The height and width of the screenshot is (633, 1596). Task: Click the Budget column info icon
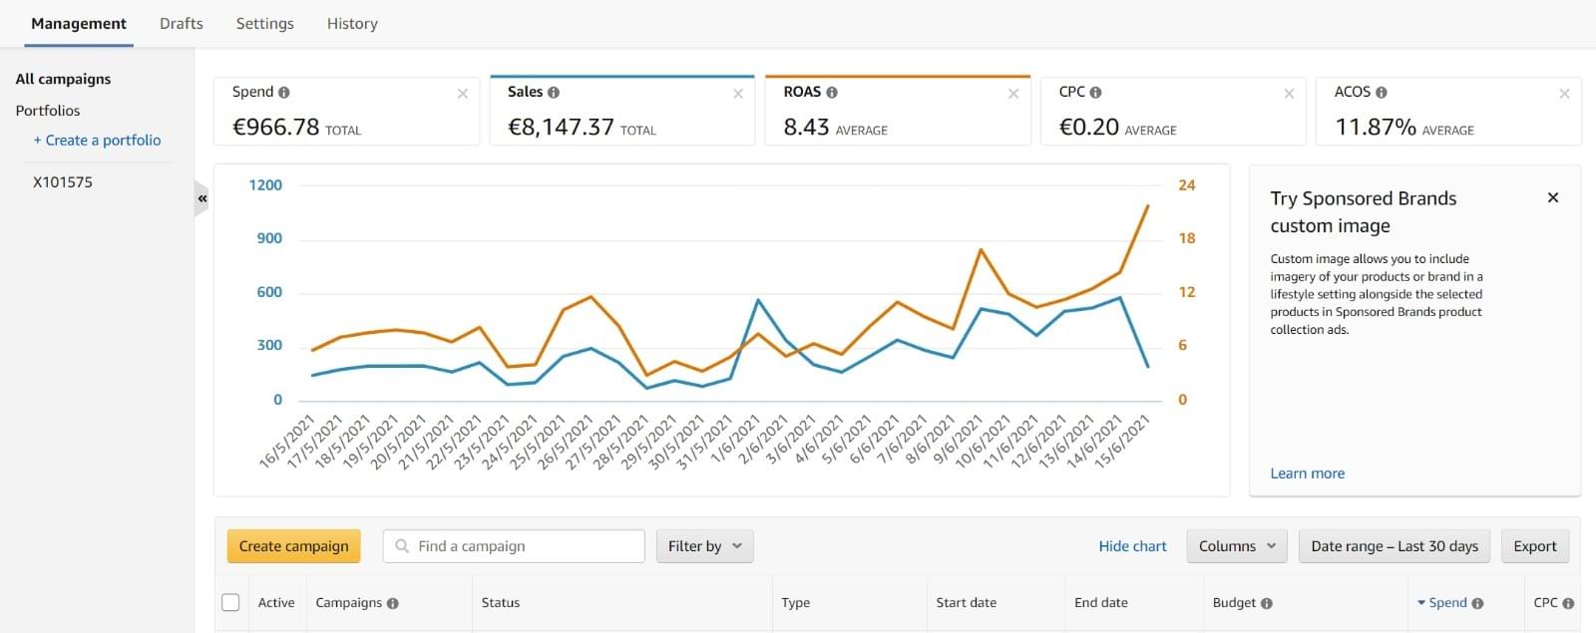[x=1267, y=603]
